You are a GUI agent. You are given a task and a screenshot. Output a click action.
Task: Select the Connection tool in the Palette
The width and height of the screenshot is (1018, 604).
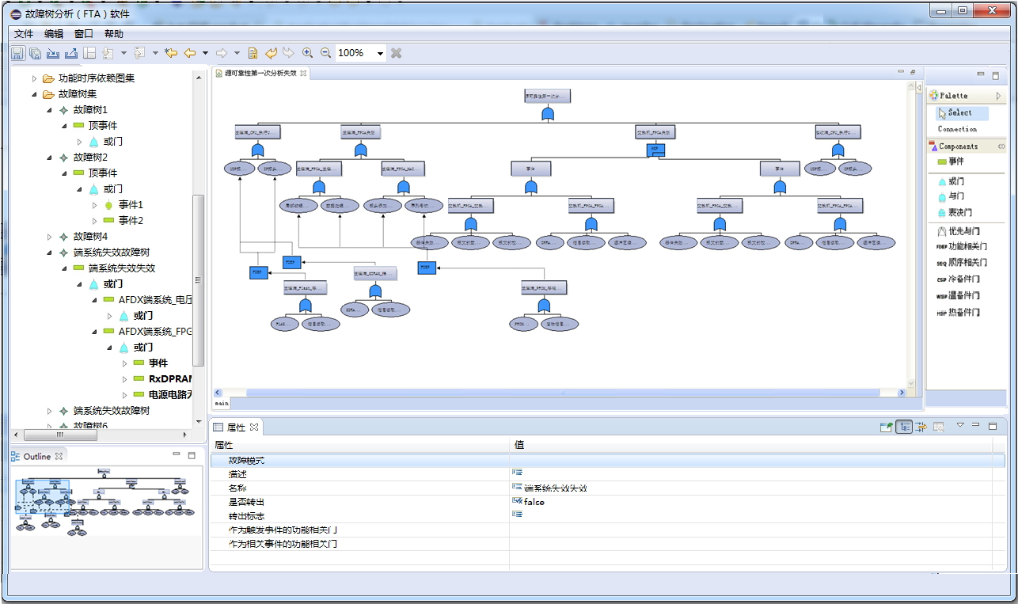click(957, 129)
